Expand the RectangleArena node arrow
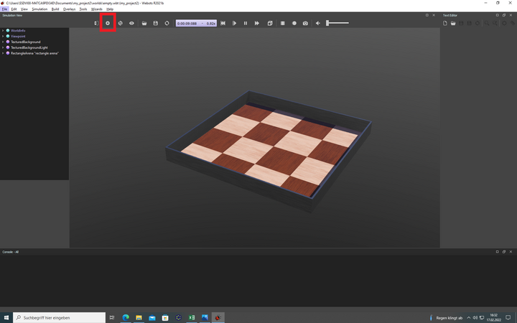Image resolution: width=517 pixels, height=323 pixels. 3,53
